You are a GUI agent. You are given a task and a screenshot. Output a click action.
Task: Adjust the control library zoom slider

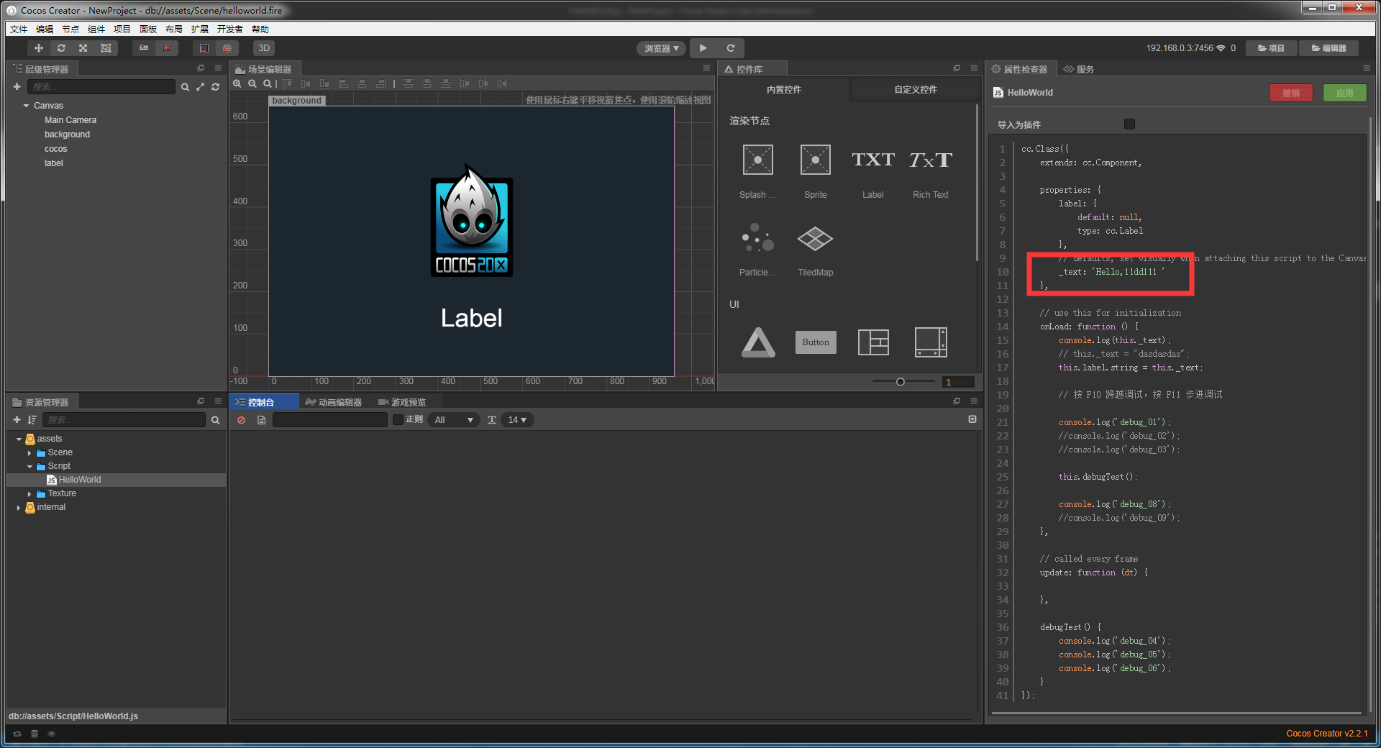point(901,382)
